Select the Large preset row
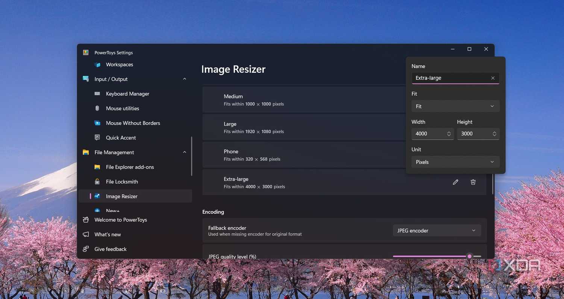The width and height of the screenshot is (564, 299). pos(304,127)
